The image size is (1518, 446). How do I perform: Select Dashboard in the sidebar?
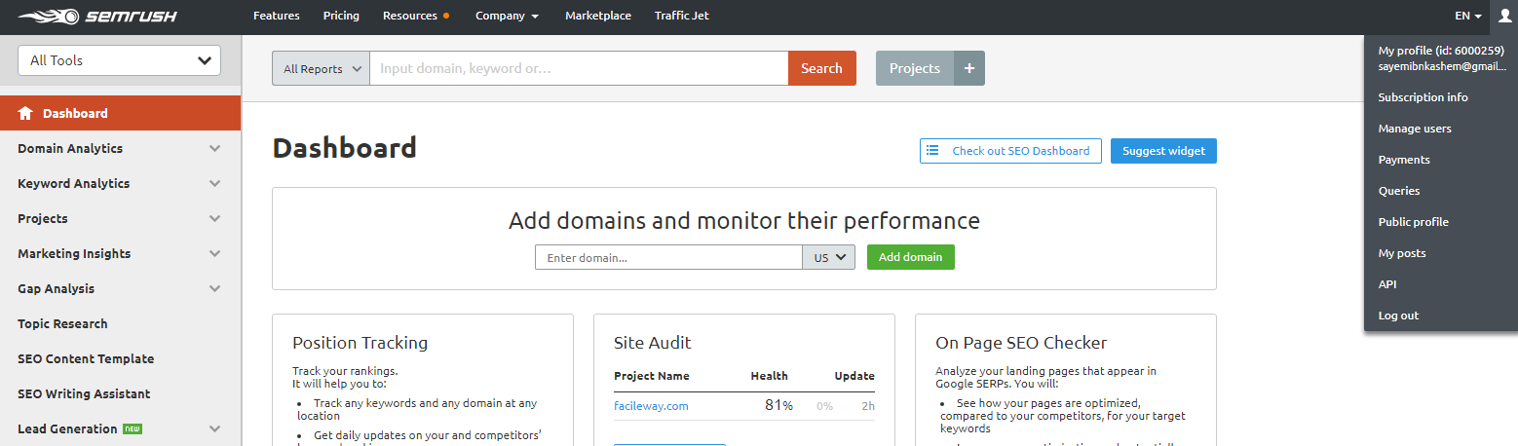120,113
